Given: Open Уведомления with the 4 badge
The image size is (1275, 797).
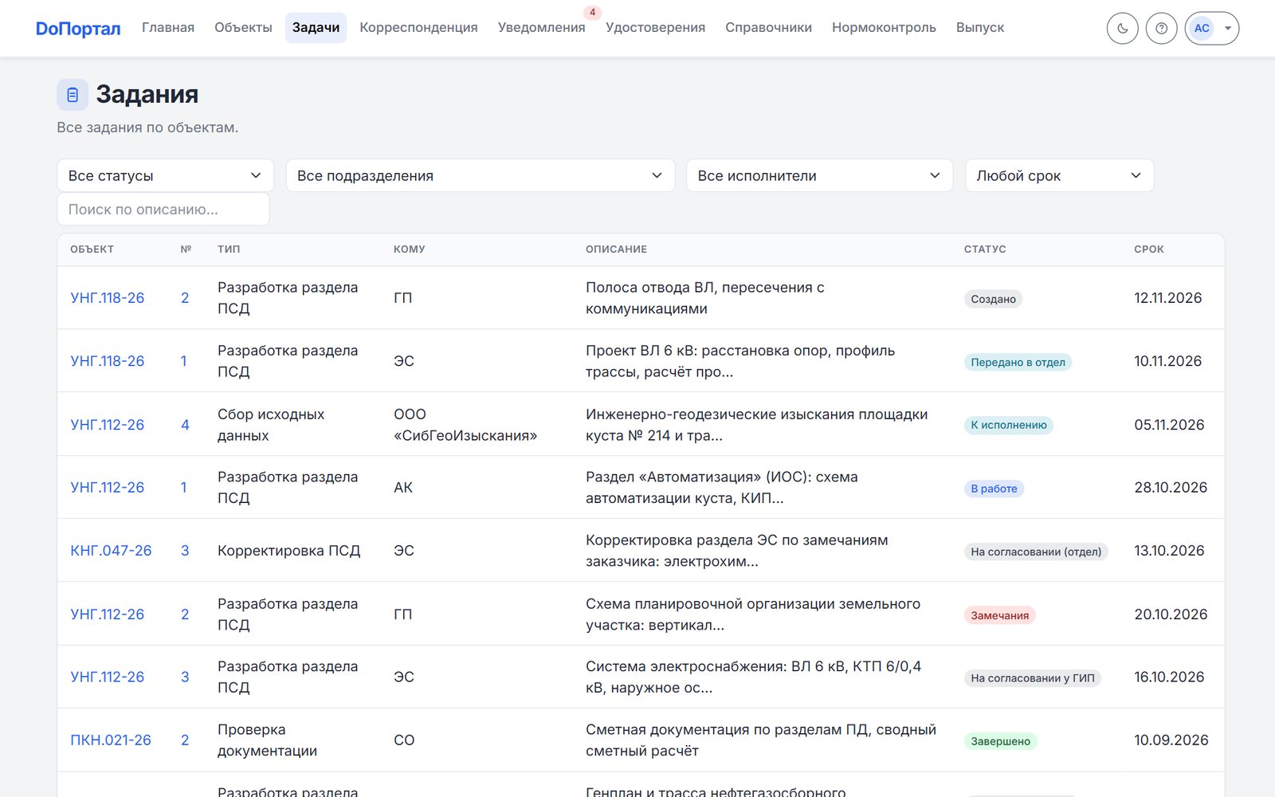Looking at the screenshot, I should click(x=542, y=28).
